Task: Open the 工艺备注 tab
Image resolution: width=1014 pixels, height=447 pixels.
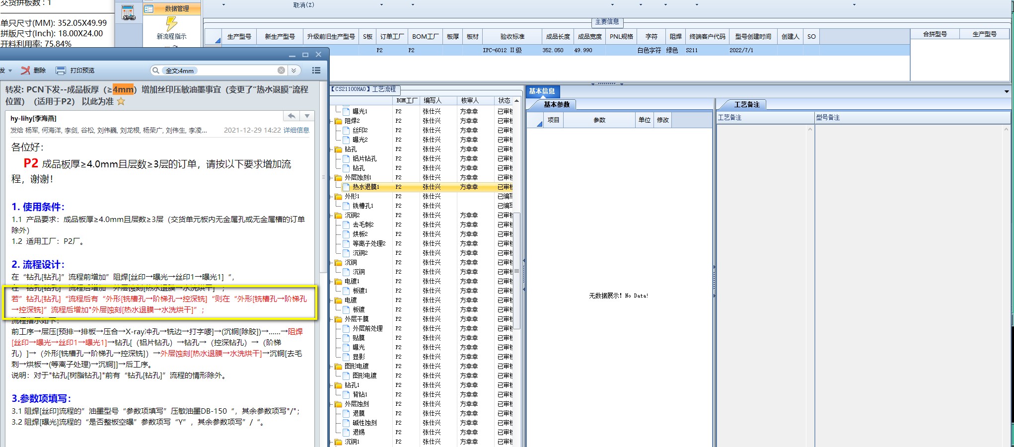Action: (x=747, y=104)
